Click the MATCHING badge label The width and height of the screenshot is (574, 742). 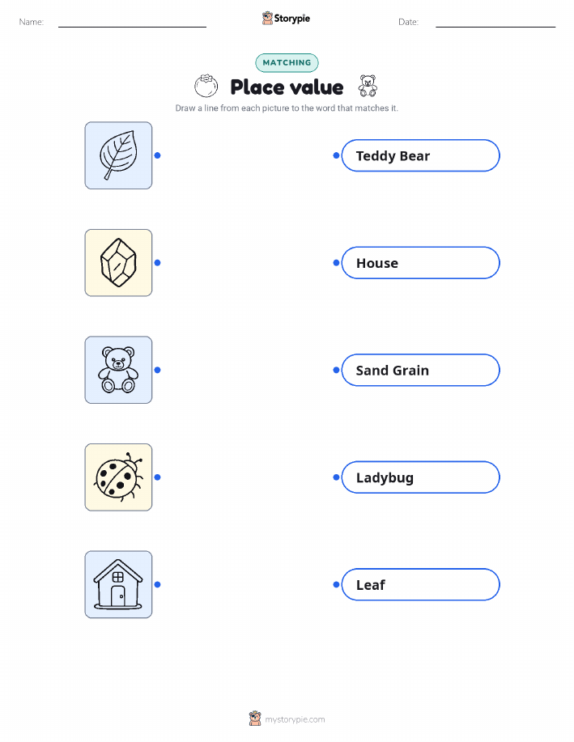287,62
